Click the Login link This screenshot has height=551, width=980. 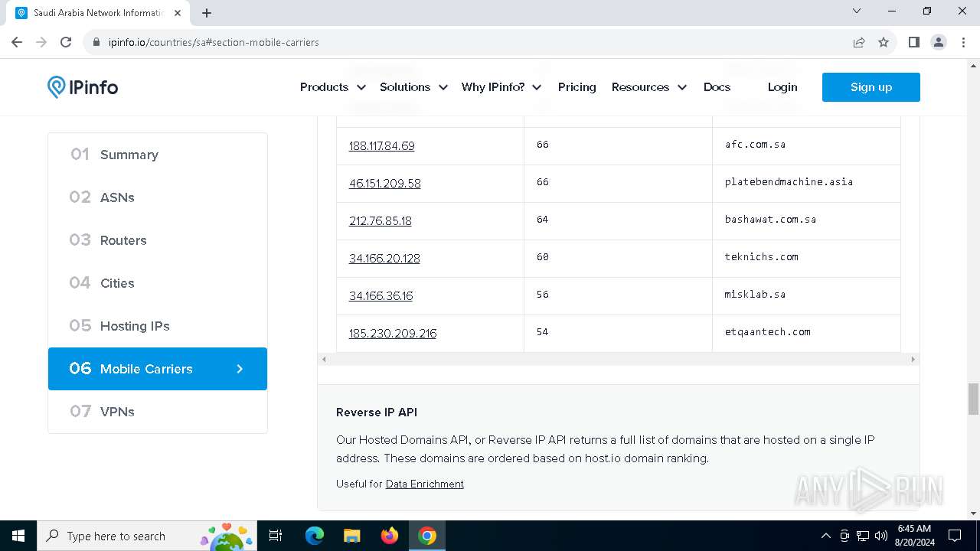coord(782,87)
